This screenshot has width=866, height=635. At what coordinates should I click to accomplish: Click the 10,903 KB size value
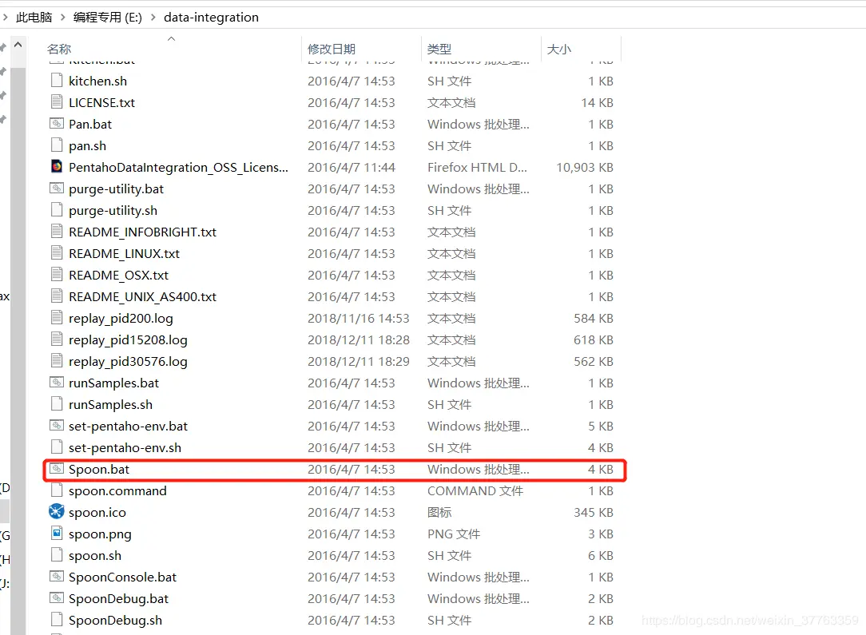point(584,167)
